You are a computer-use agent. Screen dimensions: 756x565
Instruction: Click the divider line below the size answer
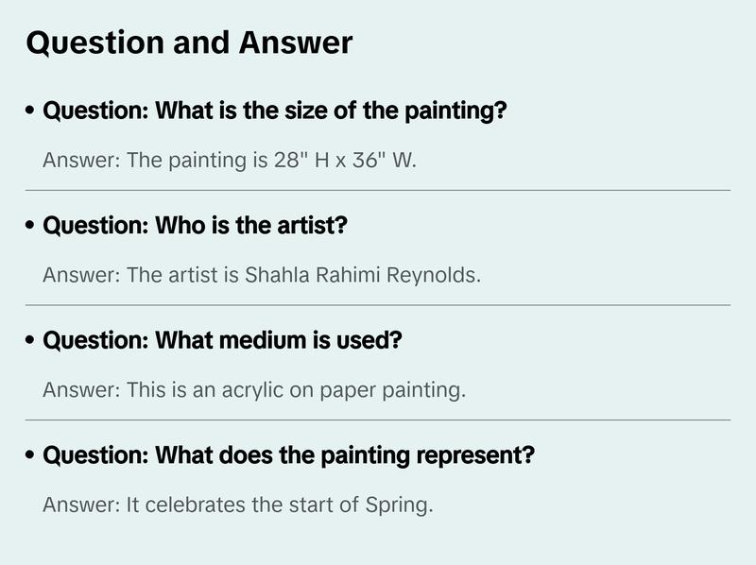[378, 190]
